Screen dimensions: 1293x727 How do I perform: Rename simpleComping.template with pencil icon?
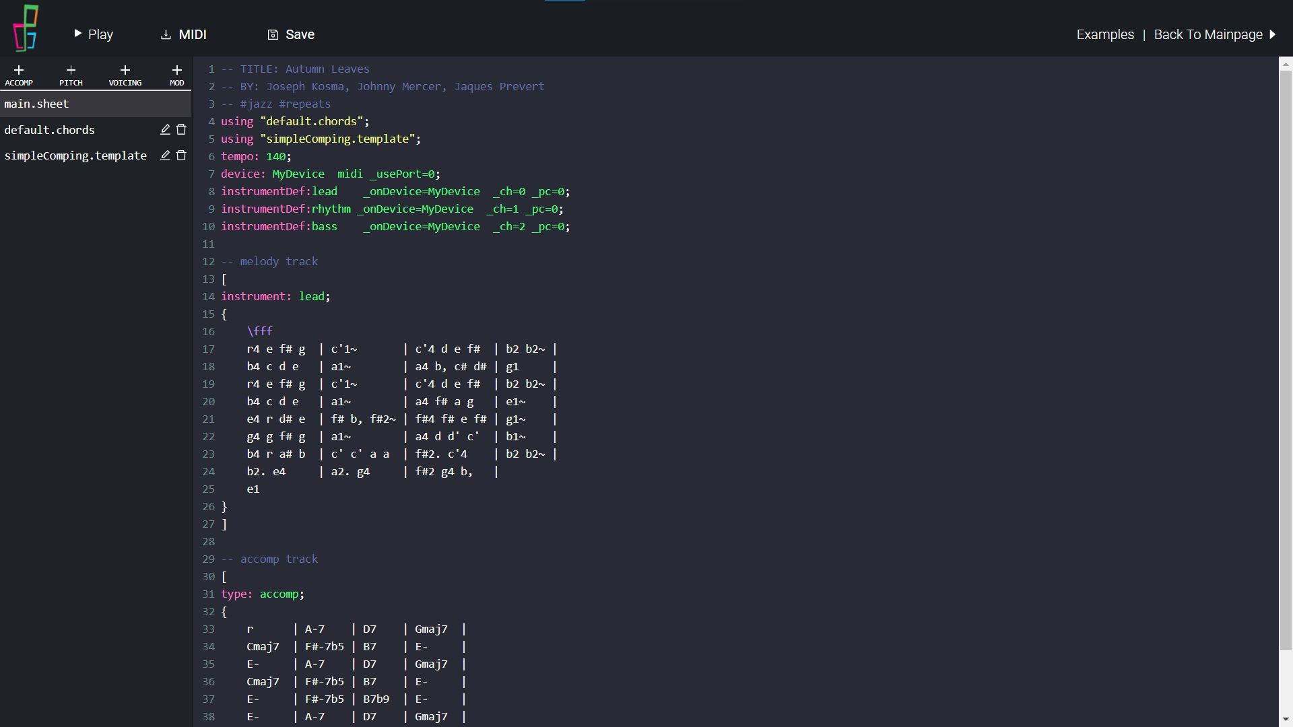[x=165, y=155]
